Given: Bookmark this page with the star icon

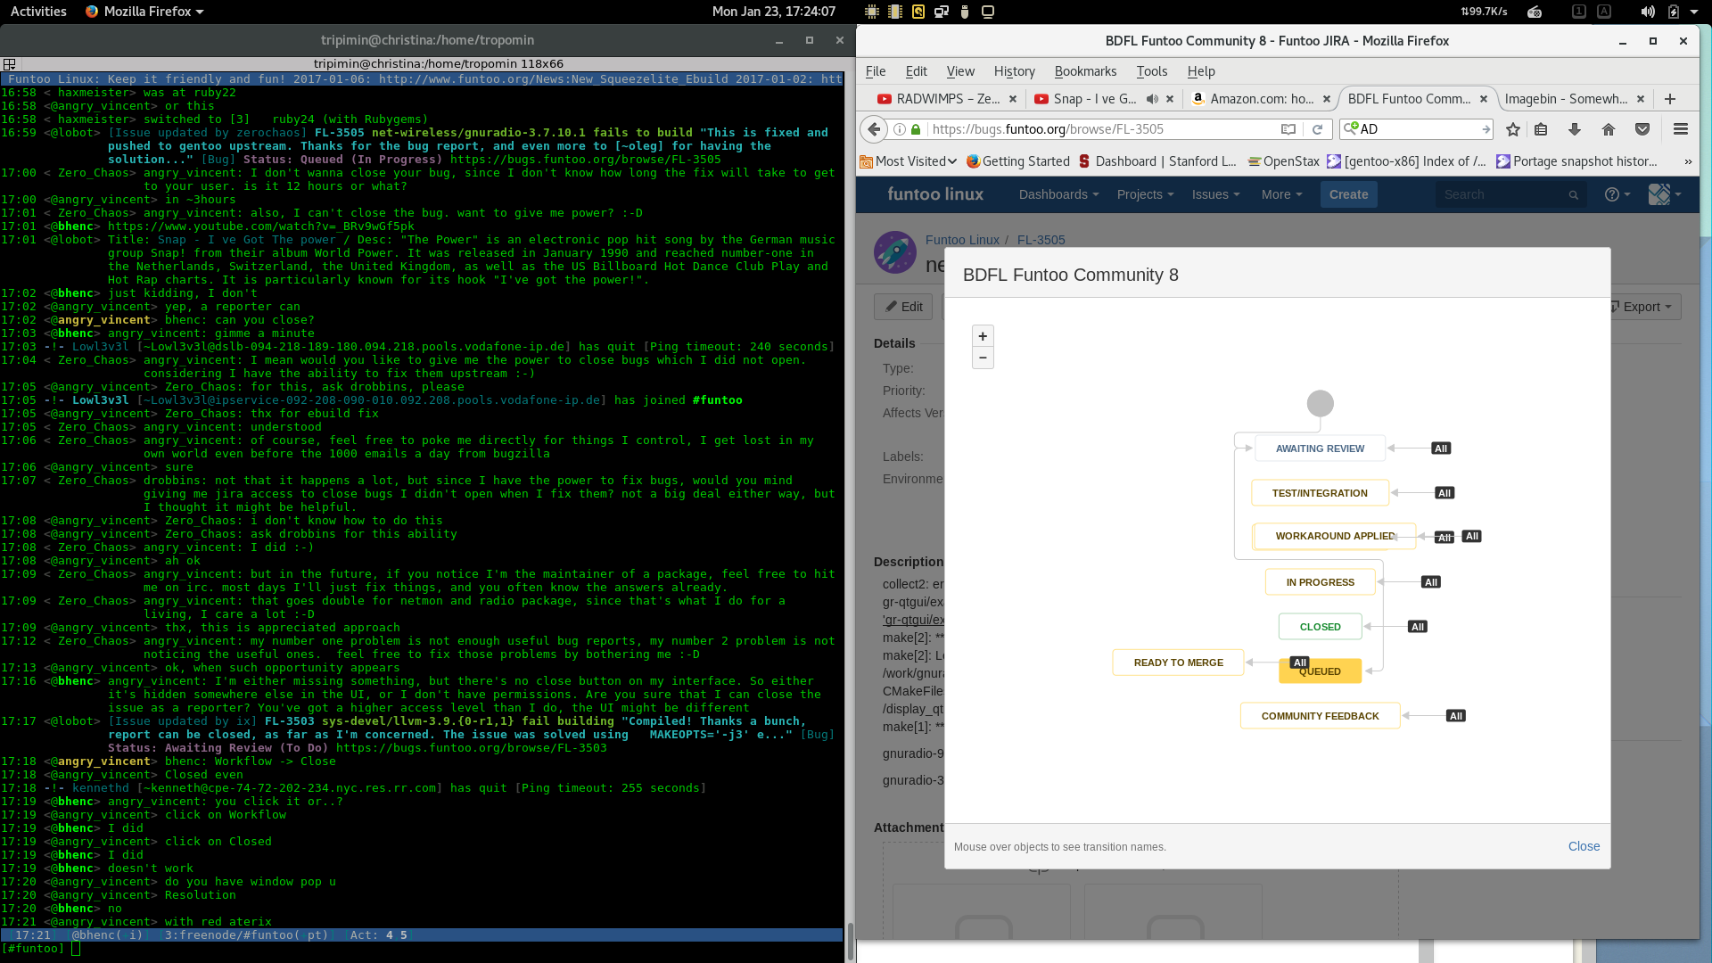Looking at the screenshot, I should tap(1513, 129).
